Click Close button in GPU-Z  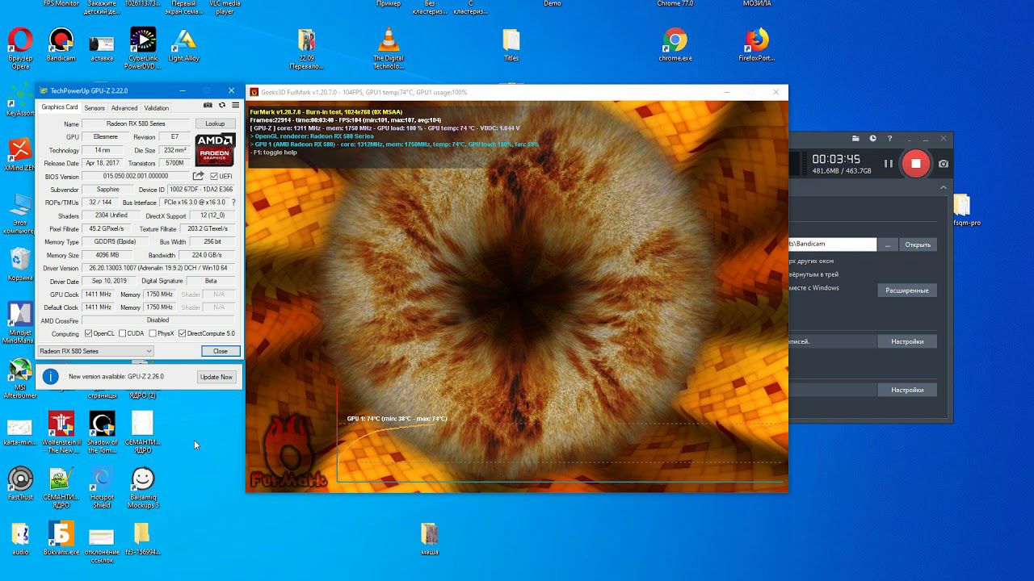tap(221, 351)
